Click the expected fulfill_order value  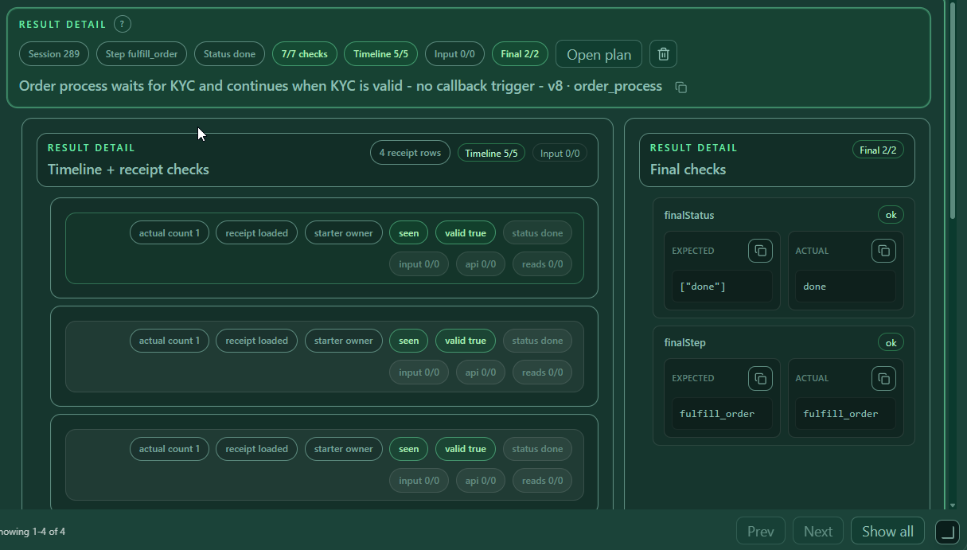pyautogui.click(x=722, y=414)
